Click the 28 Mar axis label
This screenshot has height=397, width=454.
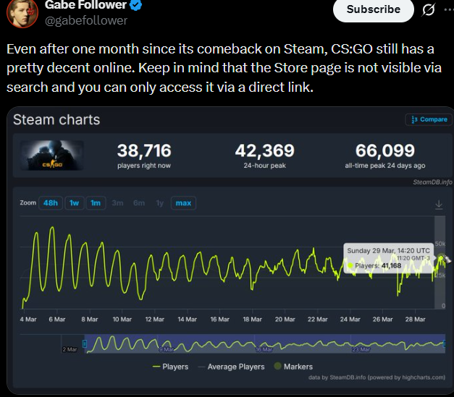(x=415, y=320)
